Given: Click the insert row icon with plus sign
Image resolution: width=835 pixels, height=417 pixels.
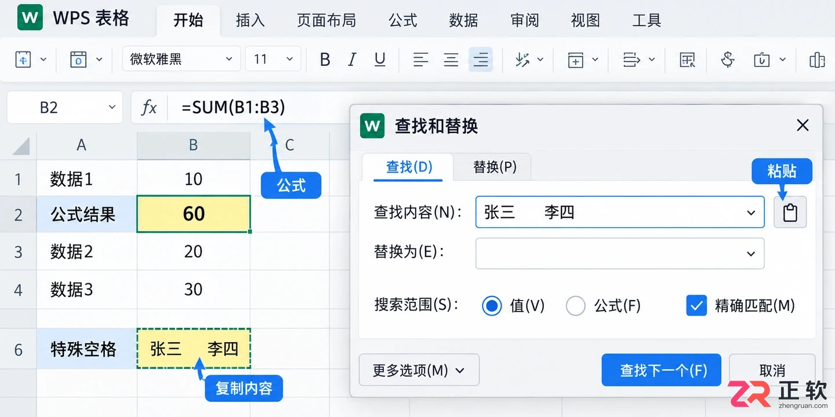Looking at the screenshot, I should pyautogui.click(x=575, y=59).
